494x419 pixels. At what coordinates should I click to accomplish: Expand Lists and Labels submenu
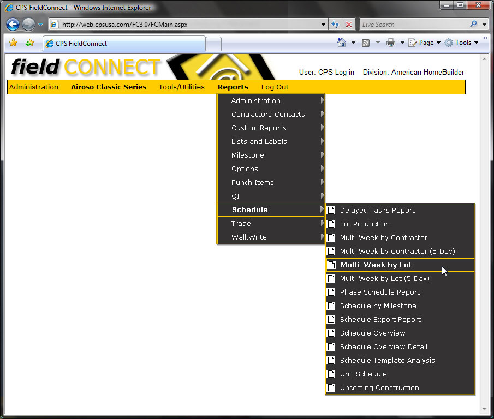point(271,142)
